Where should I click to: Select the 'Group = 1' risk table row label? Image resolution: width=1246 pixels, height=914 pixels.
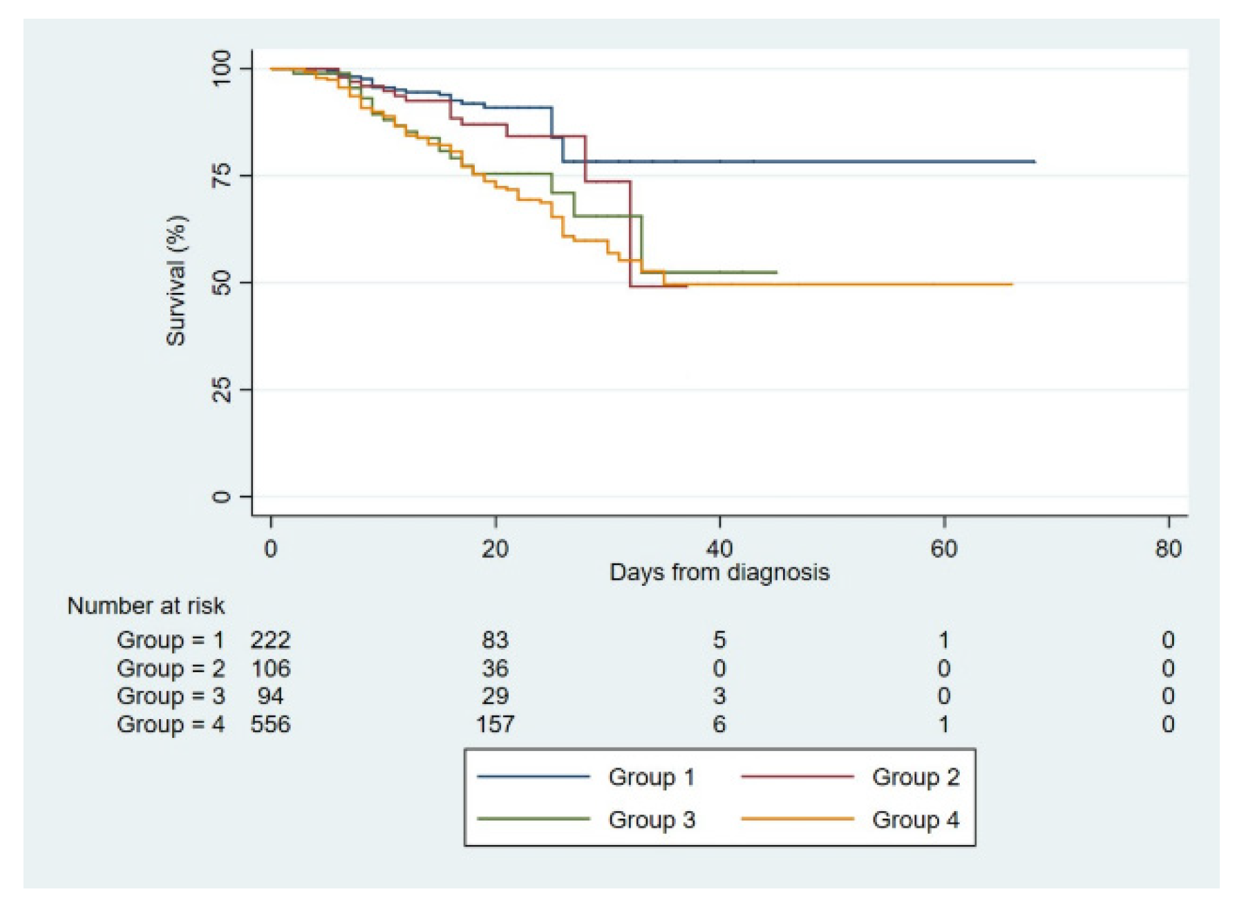(170, 640)
